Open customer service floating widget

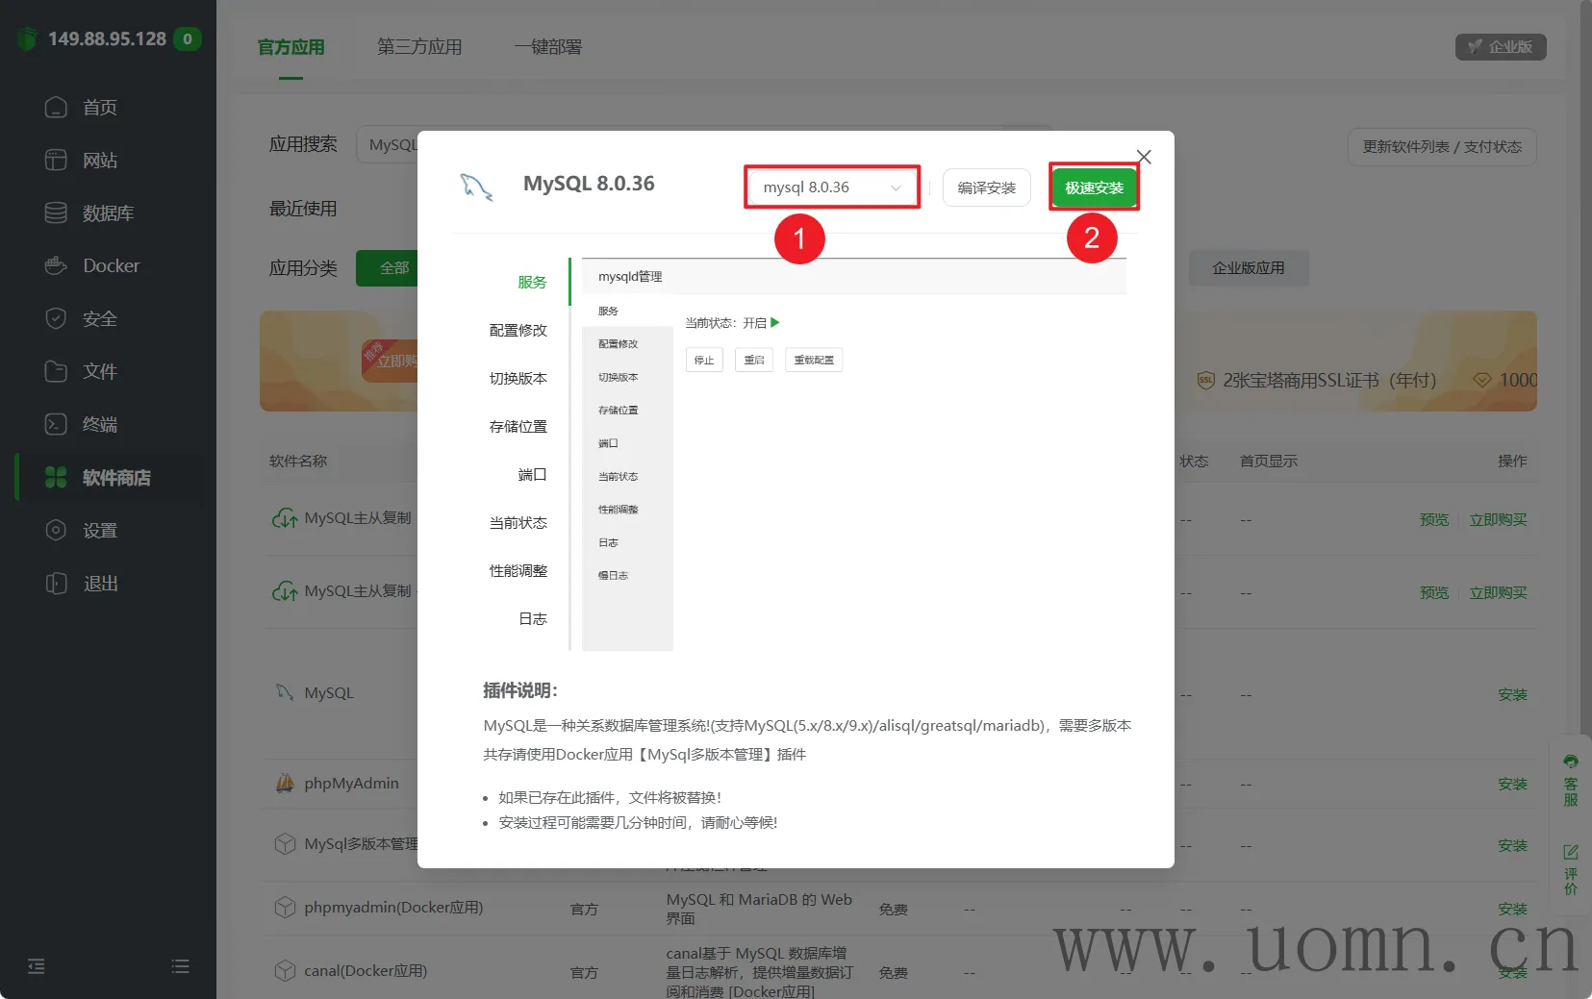[x=1570, y=781]
